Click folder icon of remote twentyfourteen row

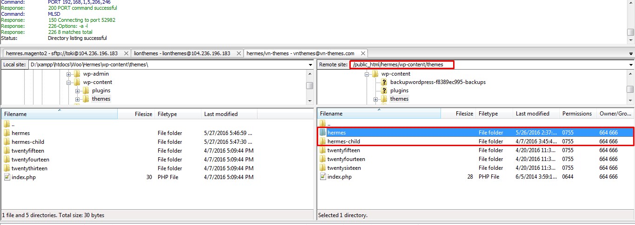click(x=322, y=159)
